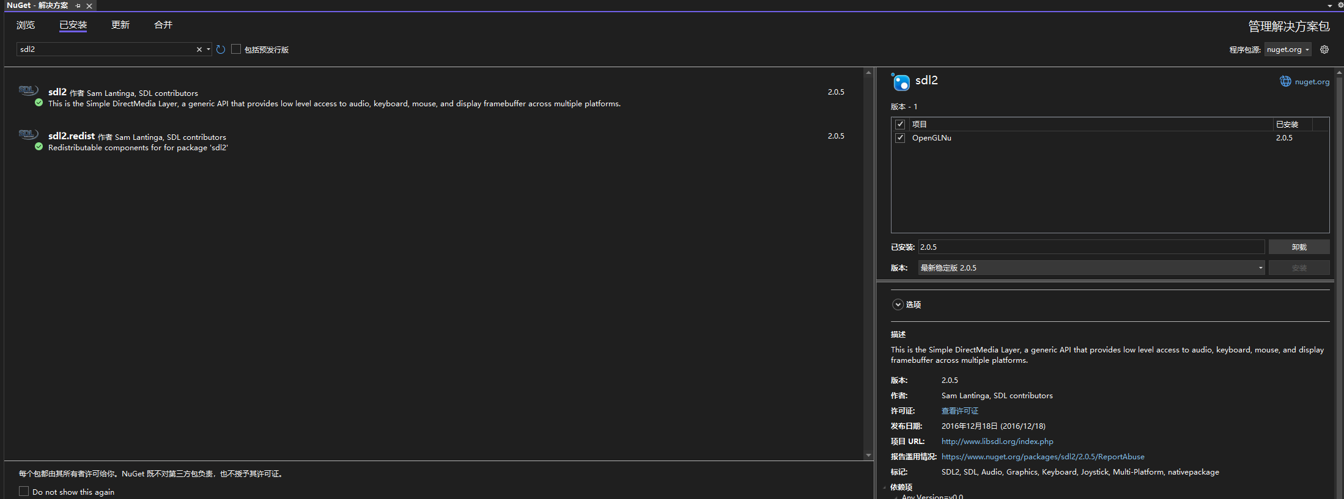The width and height of the screenshot is (1344, 499).
Task: Click the green installed checkmark for sdl2
Action: tap(39, 103)
